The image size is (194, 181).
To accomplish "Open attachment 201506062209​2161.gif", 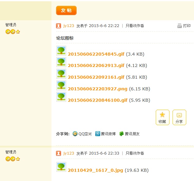I will 96,77.
